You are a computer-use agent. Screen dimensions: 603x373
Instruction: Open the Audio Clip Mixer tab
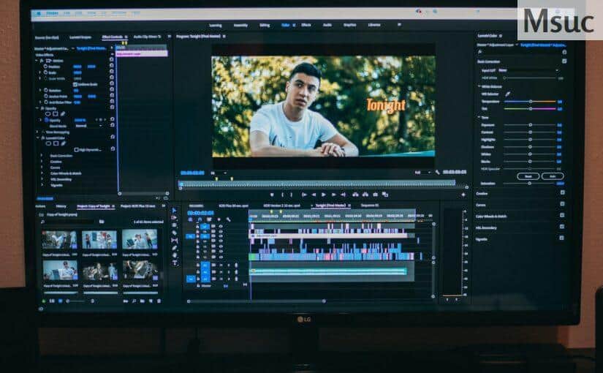pyautogui.click(x=148, y=37)
